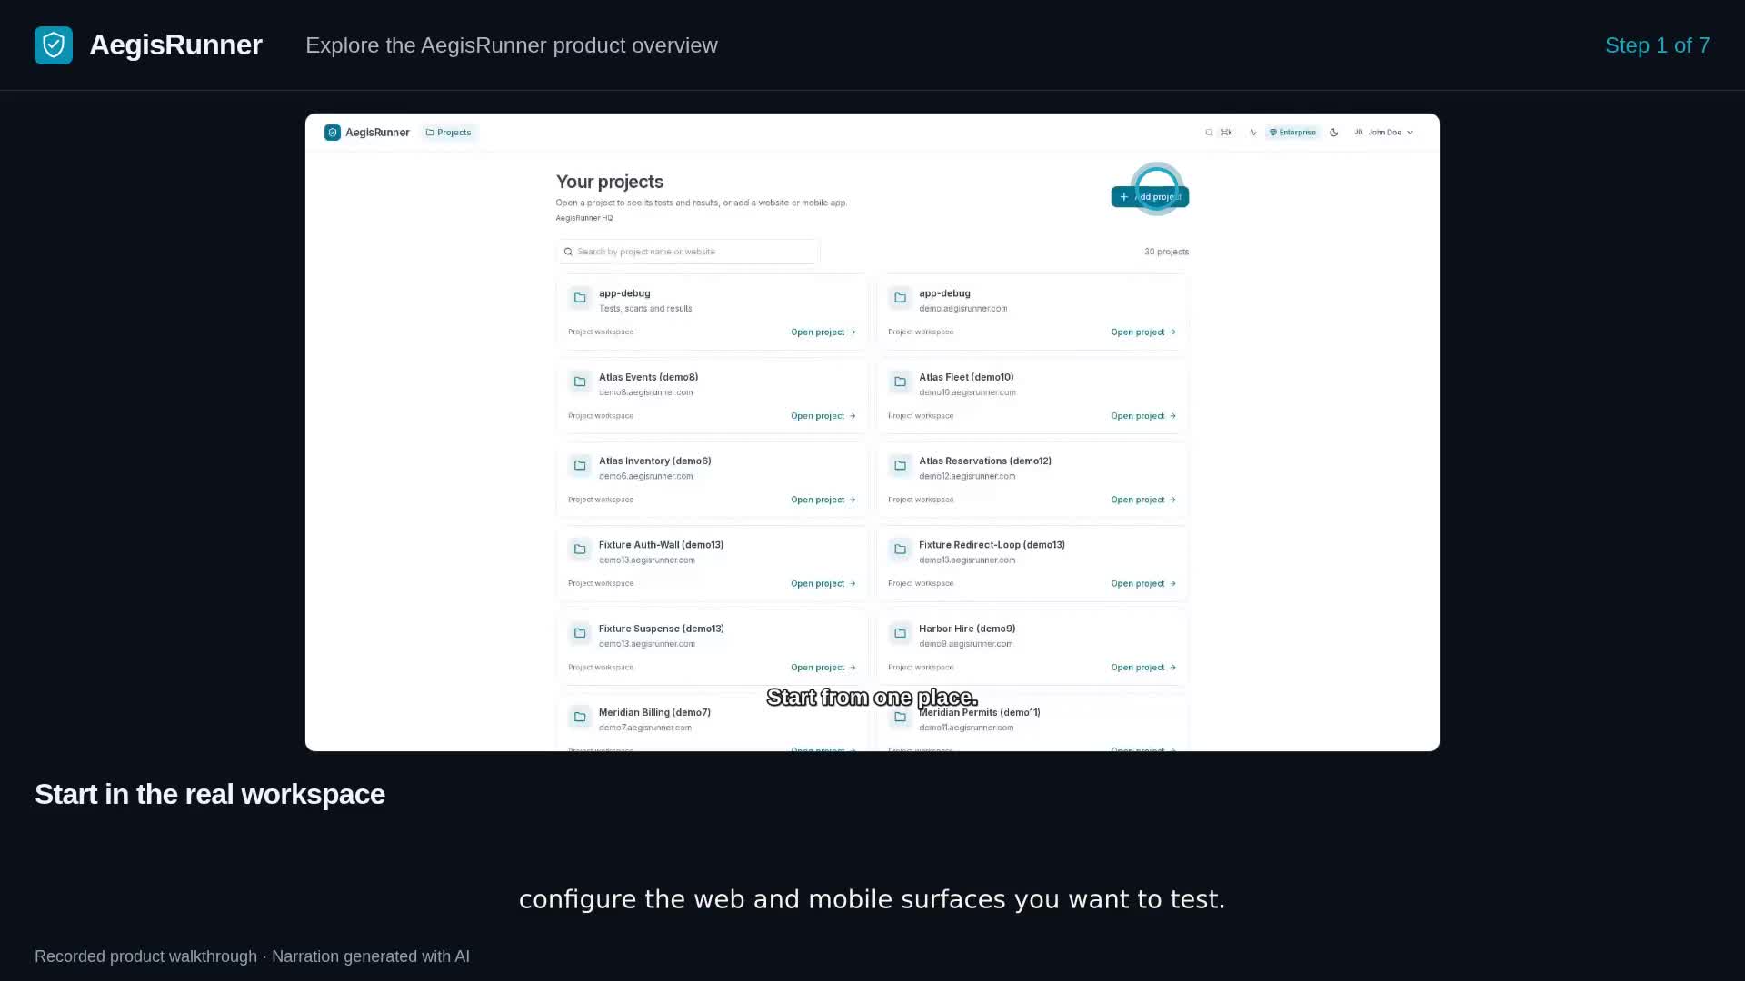Click the Fixture Auth-Wall (demo13) folder icon
This screenshot has height=981, width=1745.
click(x=580, y=550)
